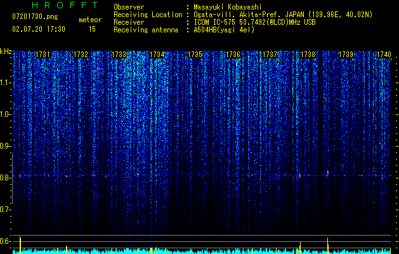Screen dimensions: 399x254
Task: Click the 0.6 frequency axis label
Action: [x=4, y=241]
